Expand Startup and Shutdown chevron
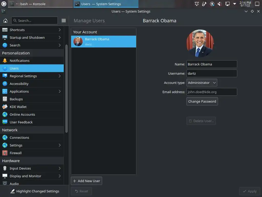 [59, 37]
